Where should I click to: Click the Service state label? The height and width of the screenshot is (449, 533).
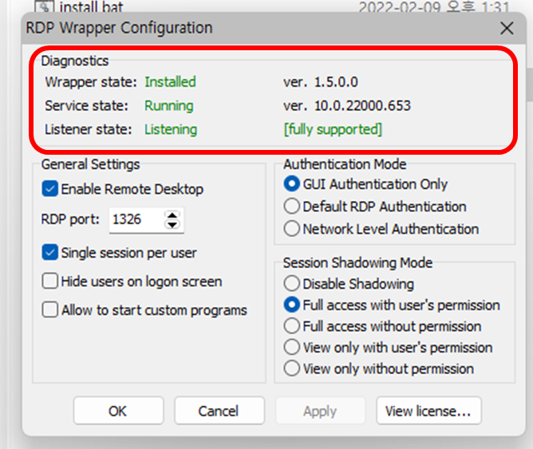click(87, 105)
